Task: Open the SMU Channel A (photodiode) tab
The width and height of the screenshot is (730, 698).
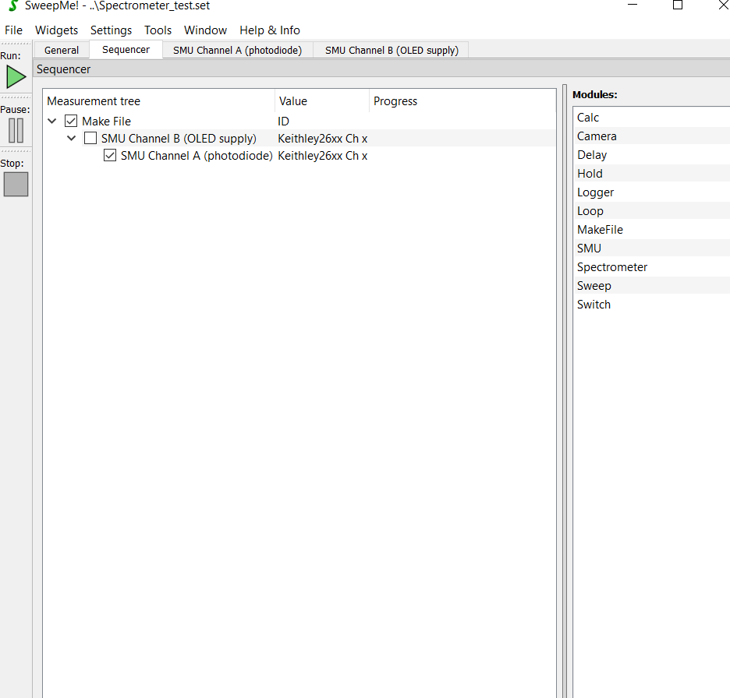Action: click(x=237, y=50)
